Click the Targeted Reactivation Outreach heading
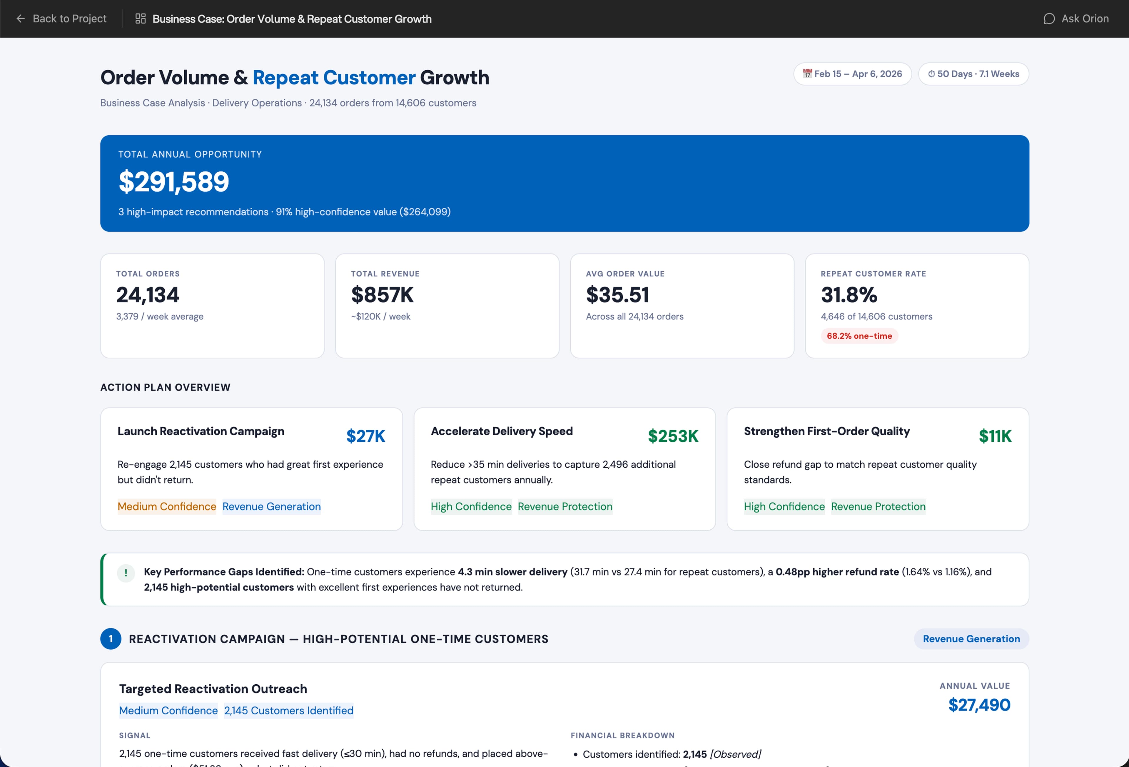 213,689
